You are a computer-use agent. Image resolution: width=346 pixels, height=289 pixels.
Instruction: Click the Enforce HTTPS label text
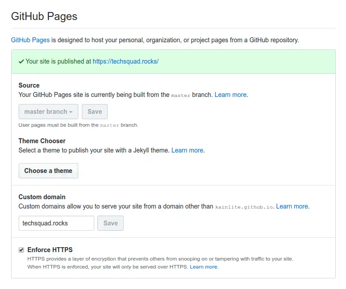(x=50, y=250)
